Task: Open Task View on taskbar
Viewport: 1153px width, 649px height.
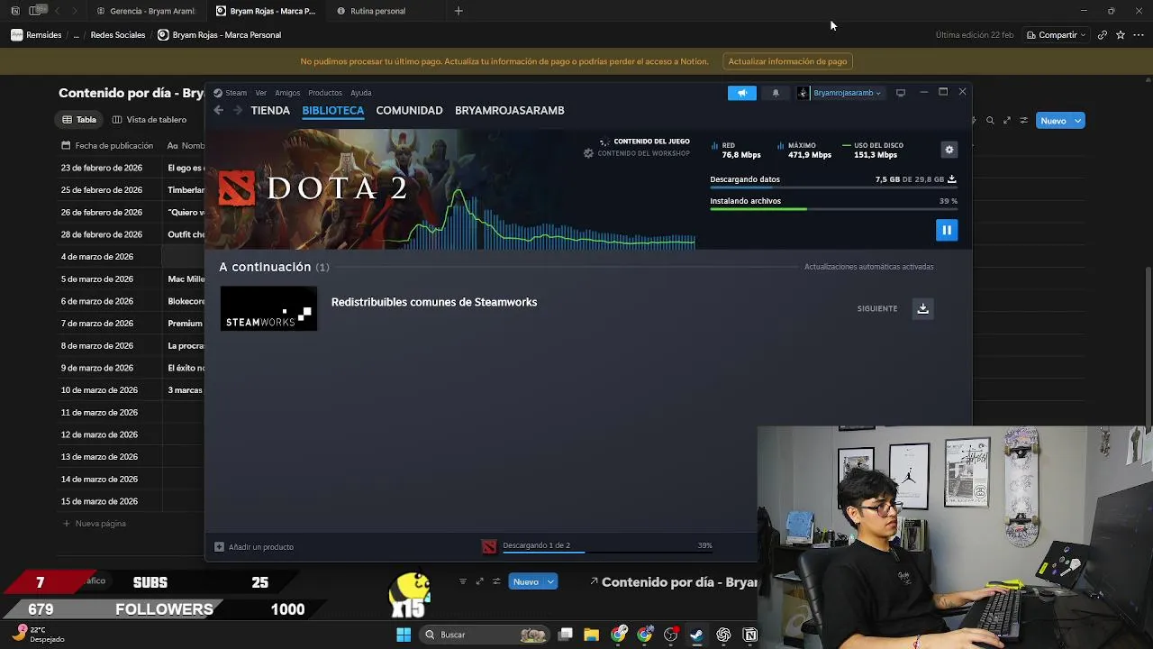Action: point(565,635)
